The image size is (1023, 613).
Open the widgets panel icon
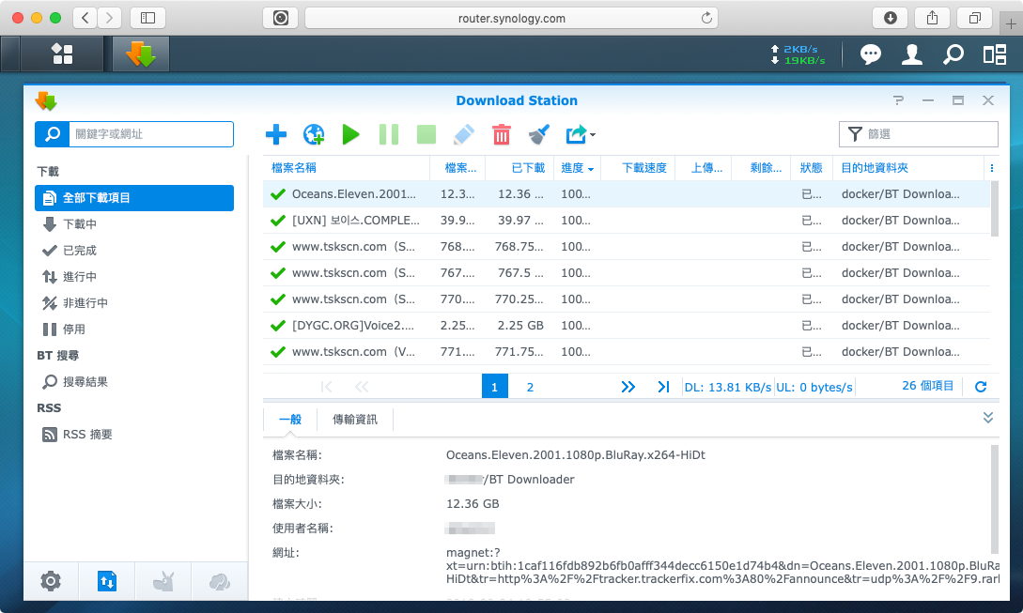pyautogui.click(x=994, y=54)
